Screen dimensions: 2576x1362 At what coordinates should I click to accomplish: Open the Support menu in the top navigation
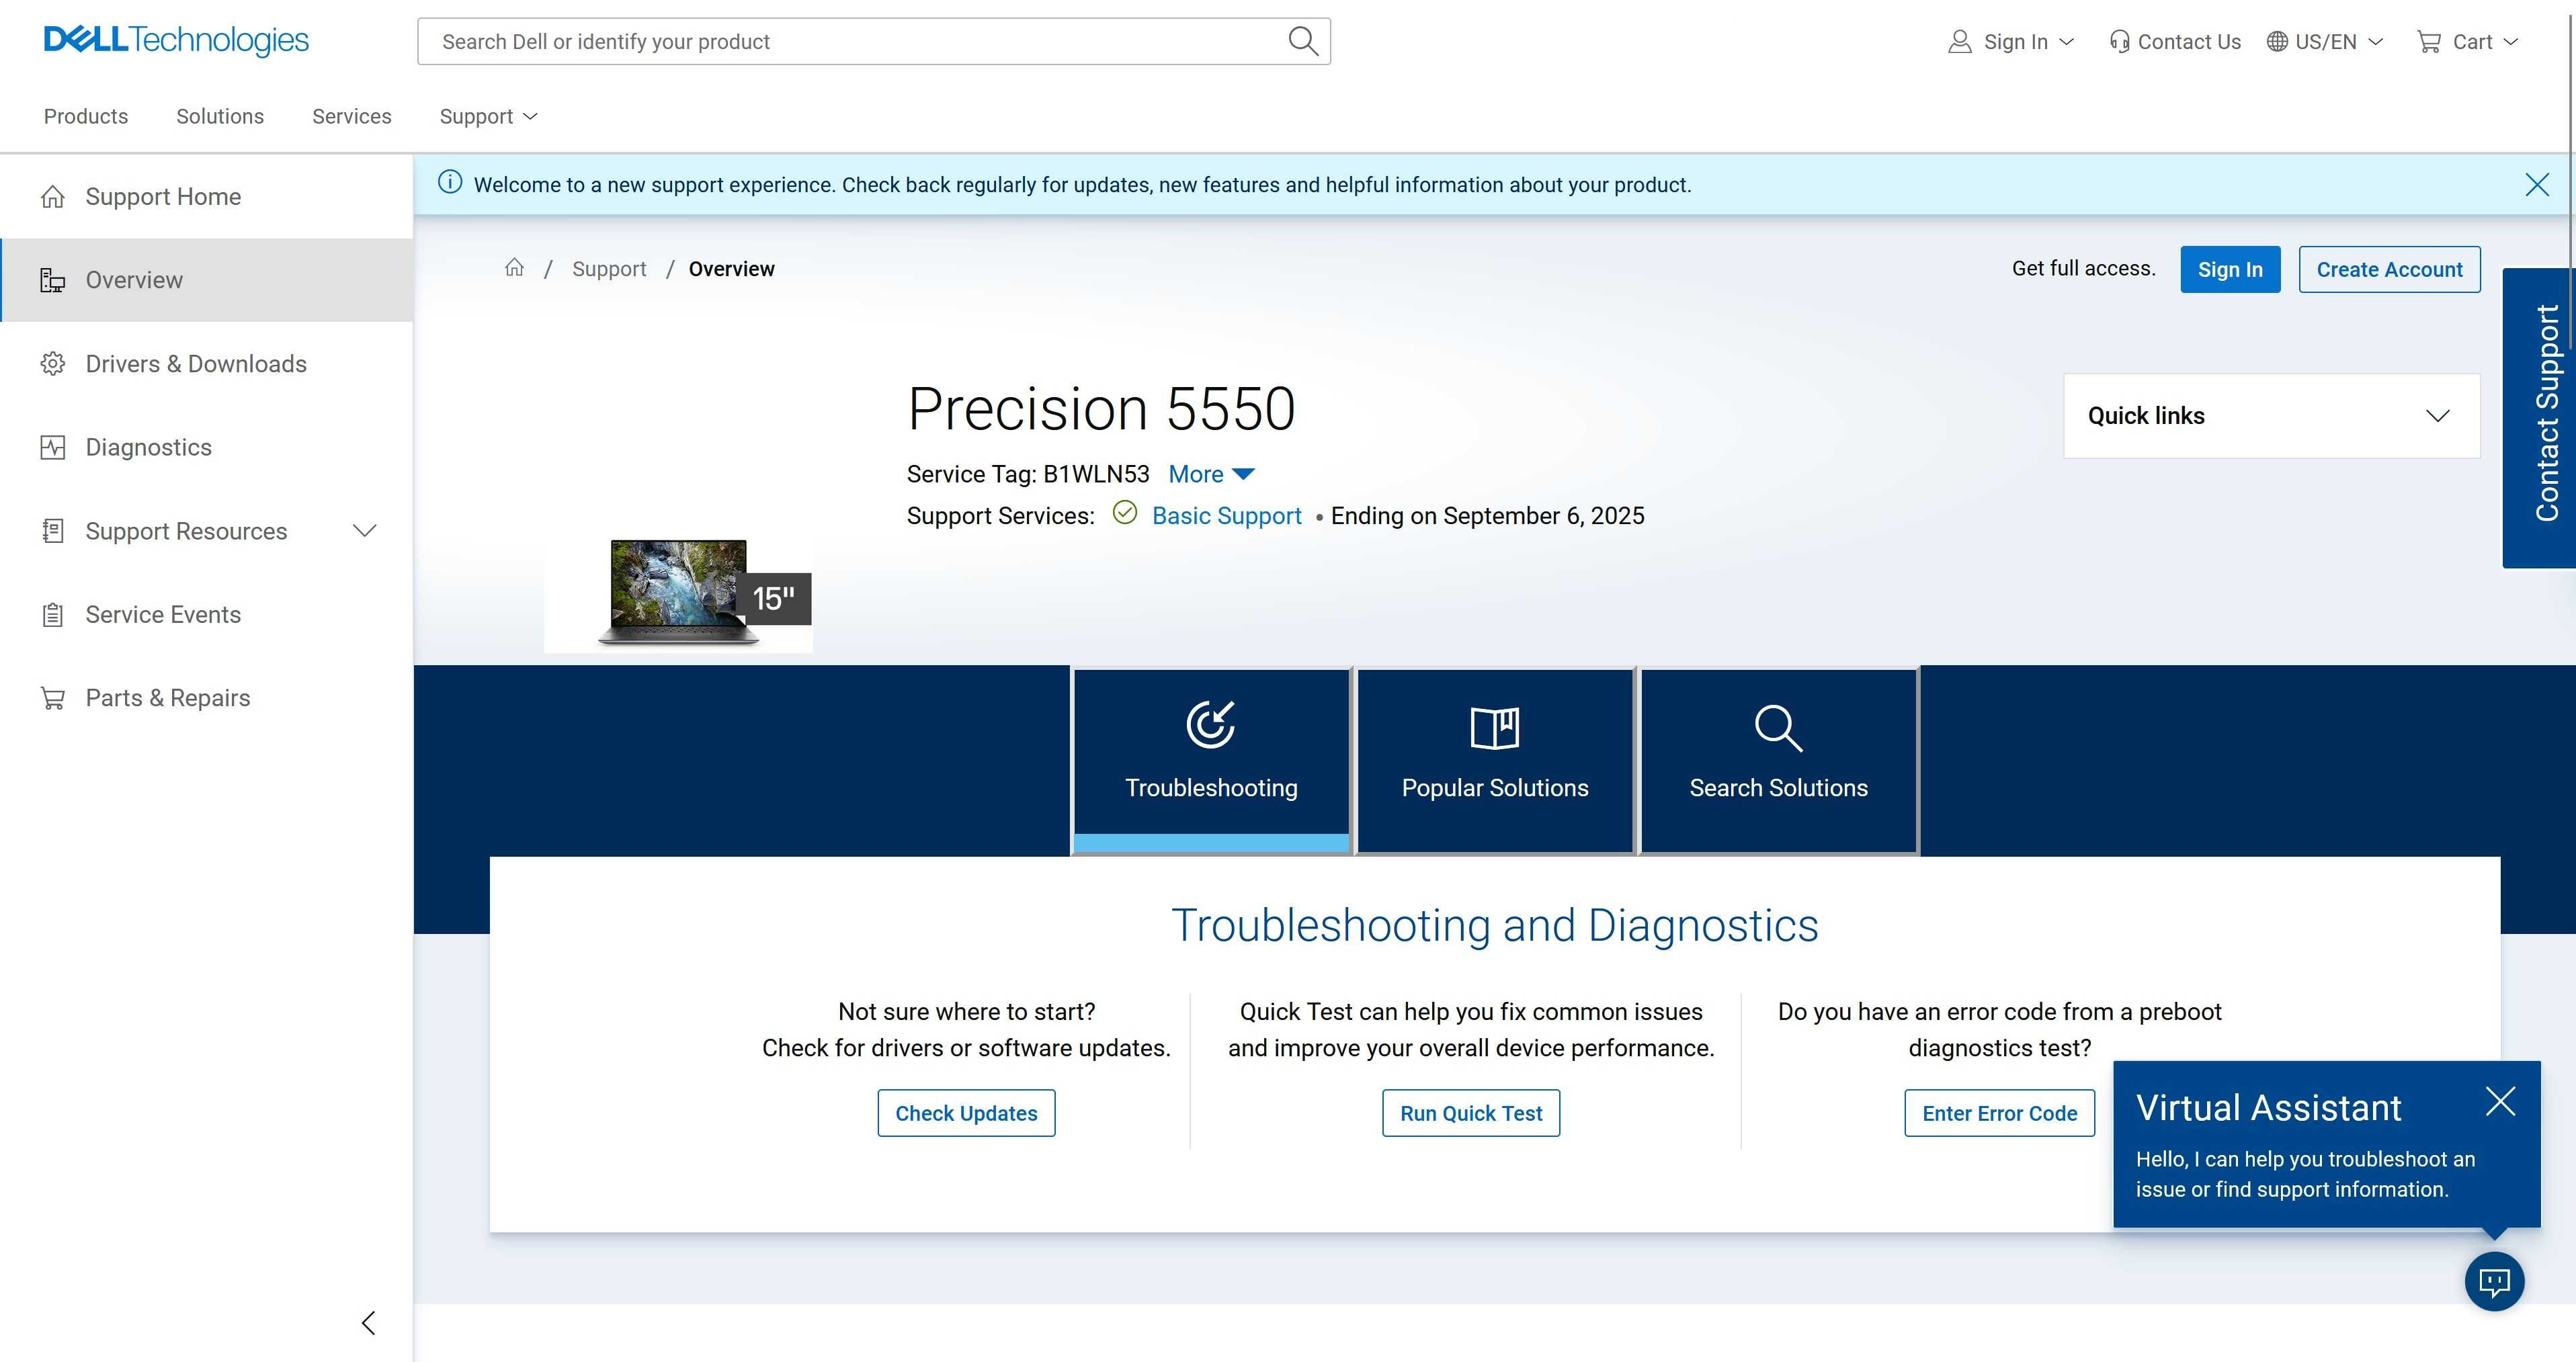pyautogui.click(x=488, y=117)
